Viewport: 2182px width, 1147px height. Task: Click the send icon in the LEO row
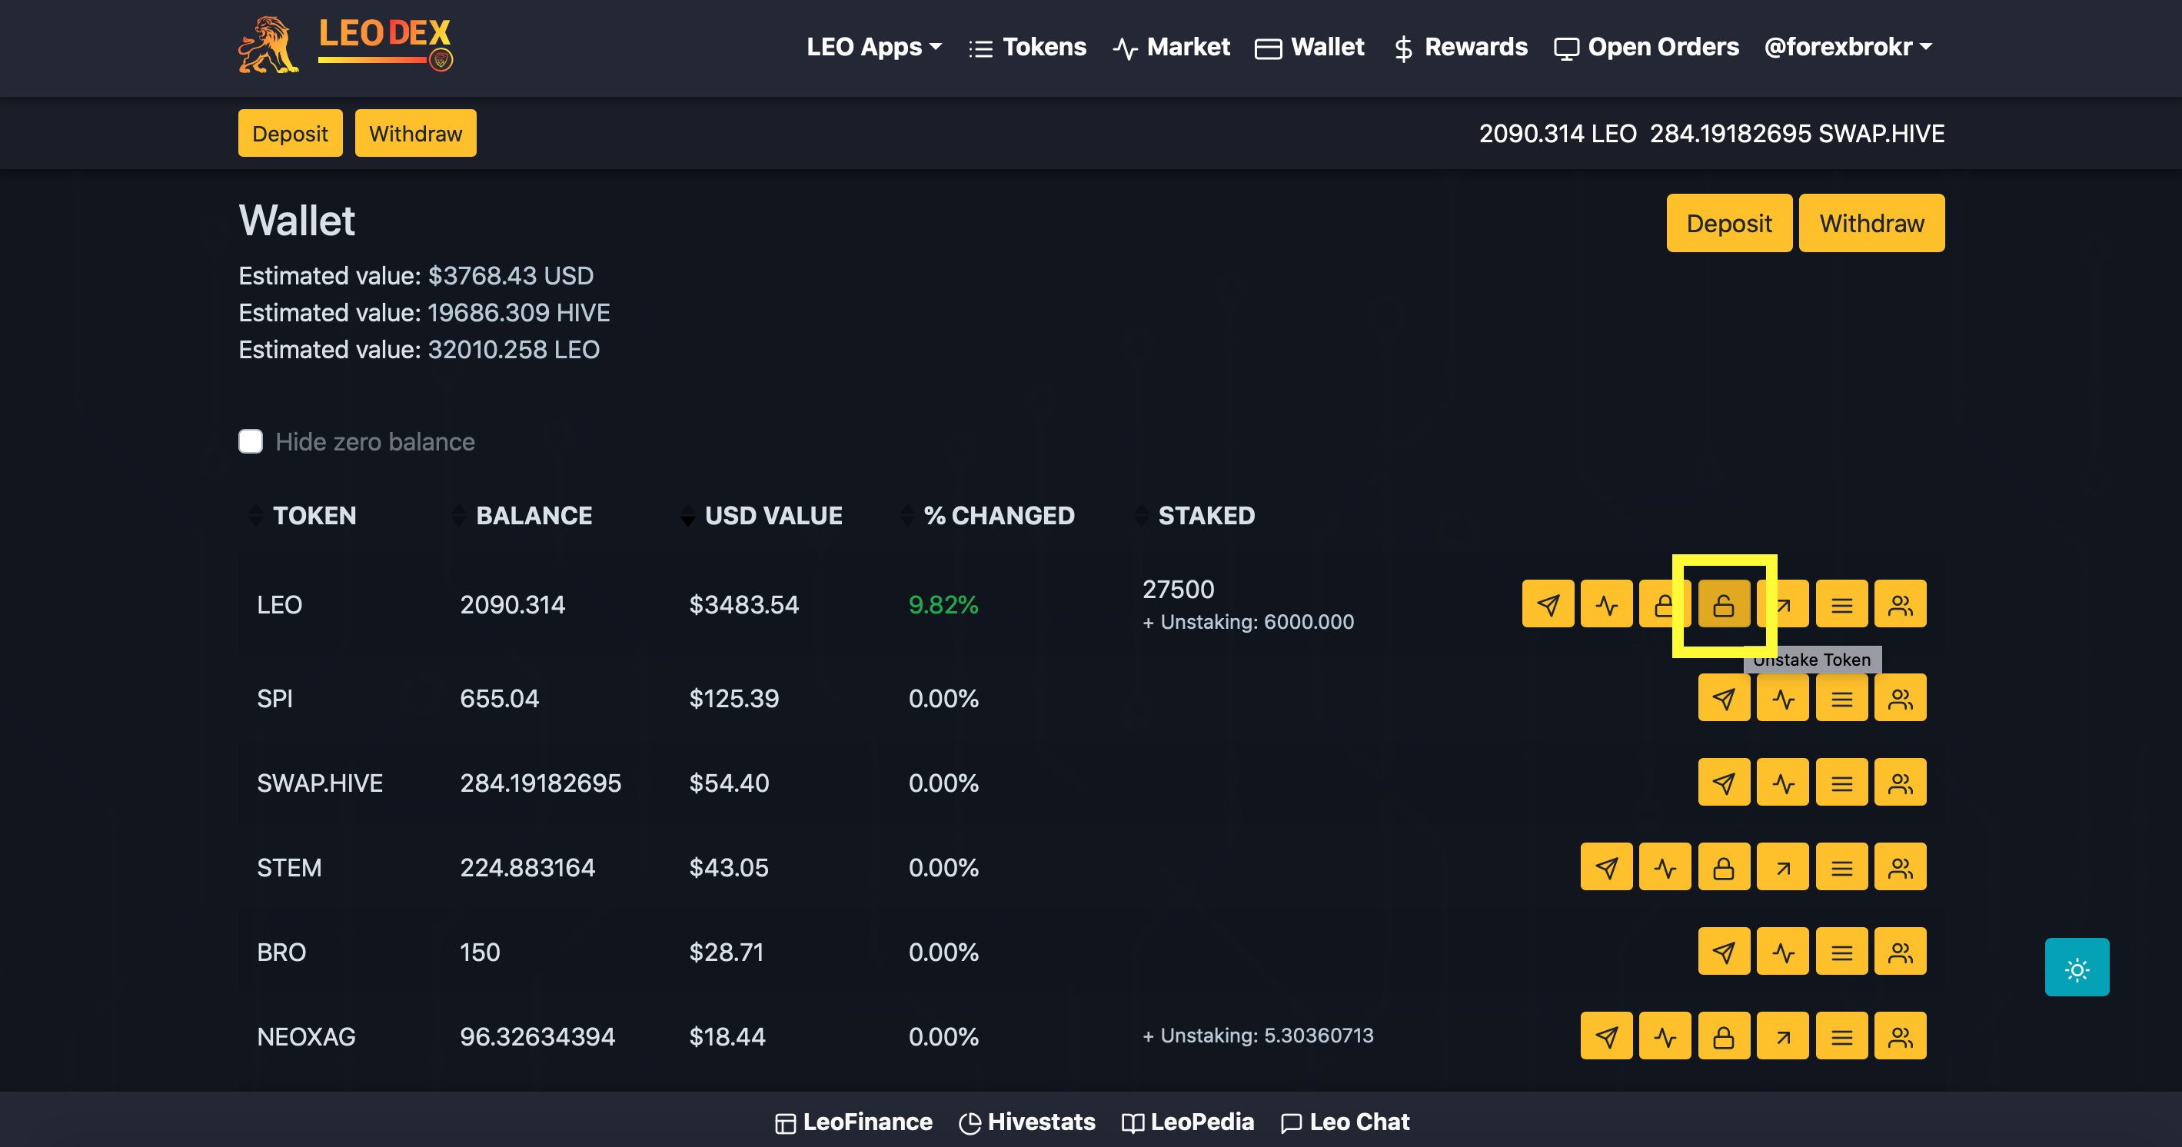tap(1548, 604)
